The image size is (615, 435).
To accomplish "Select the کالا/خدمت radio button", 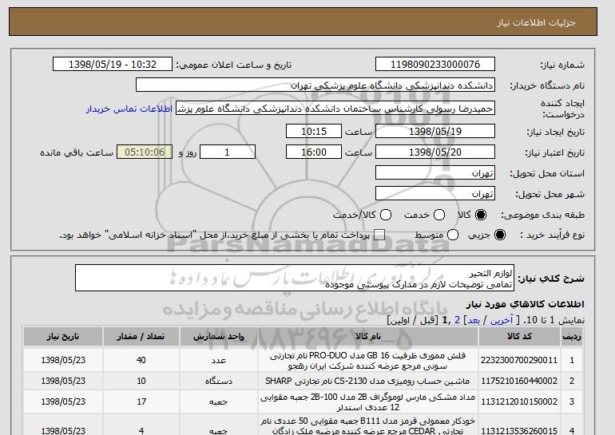I will pos(386,215).
